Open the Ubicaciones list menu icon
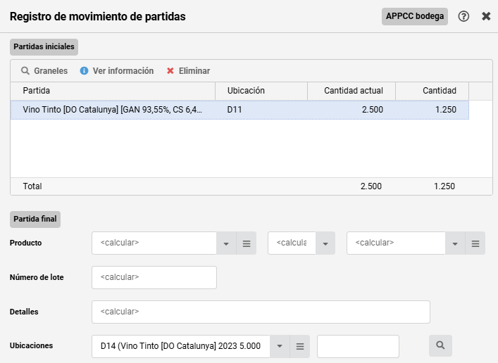This screenshot has height=363, width=498. (x=300, y=347)
